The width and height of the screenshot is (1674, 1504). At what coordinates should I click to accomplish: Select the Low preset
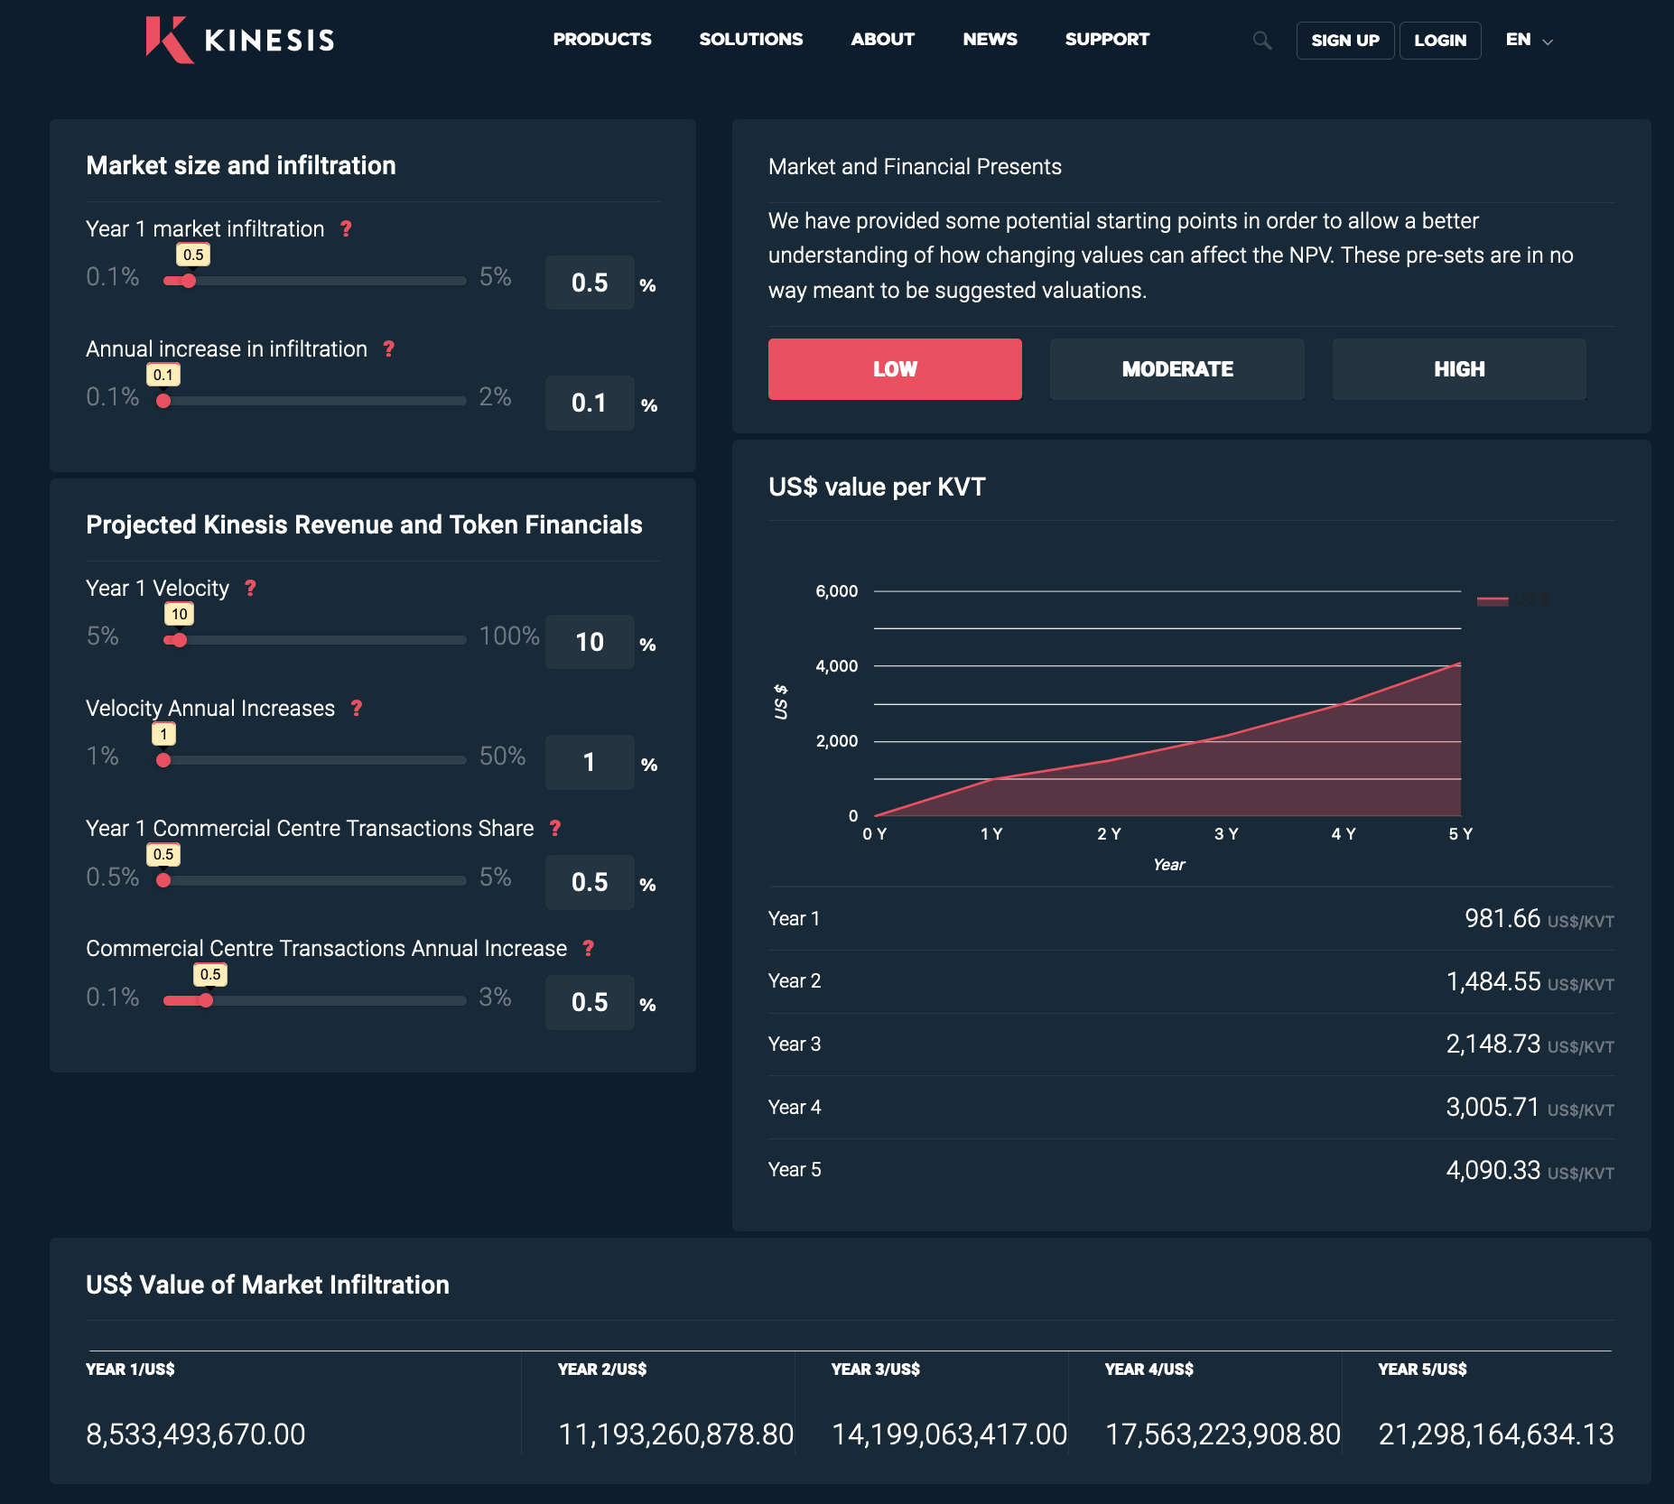895,369
